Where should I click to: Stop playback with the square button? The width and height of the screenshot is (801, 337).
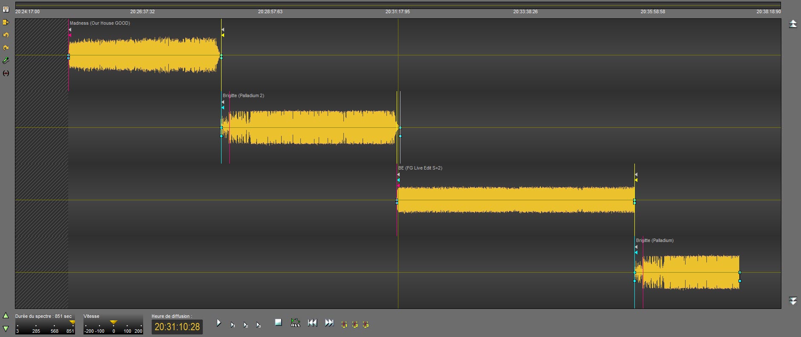(278, 323)
